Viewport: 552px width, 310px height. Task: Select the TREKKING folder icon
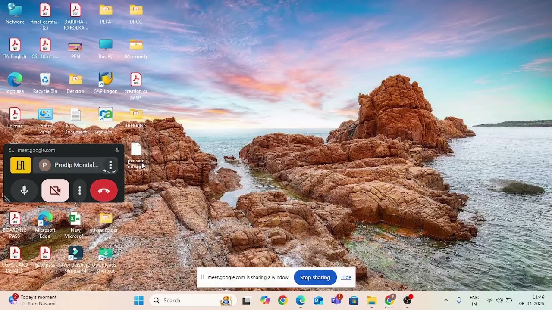136,118
